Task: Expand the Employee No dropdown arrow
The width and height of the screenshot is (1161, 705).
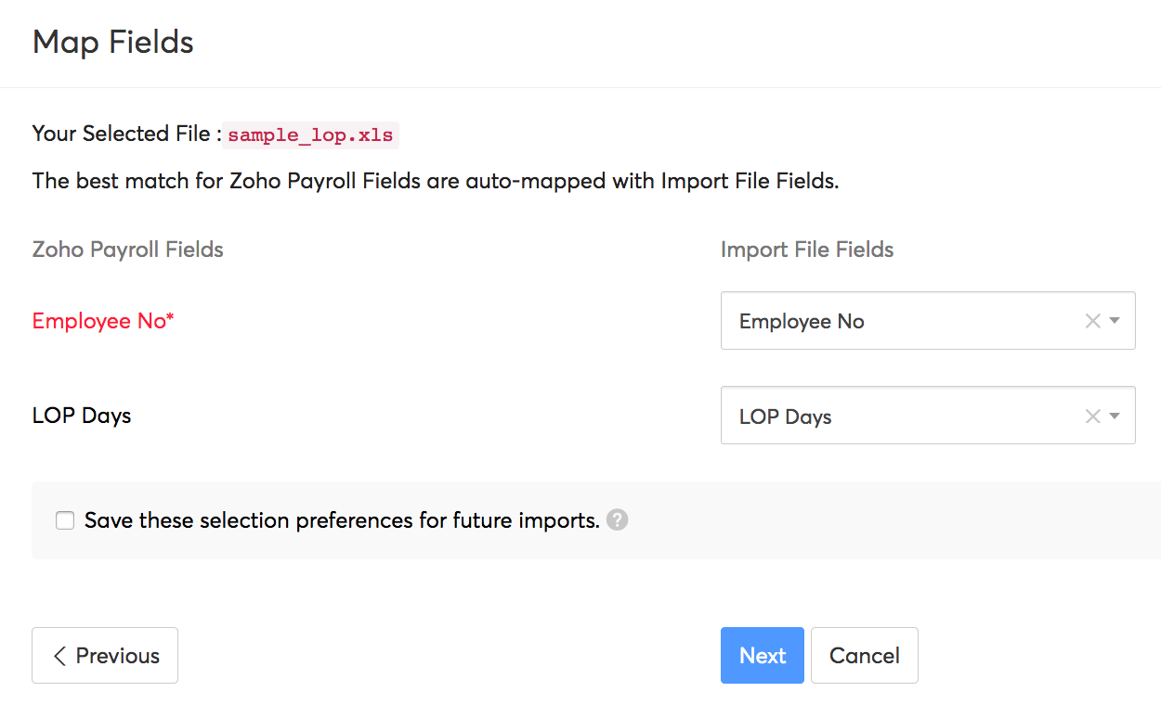Action: point(1115,321)
